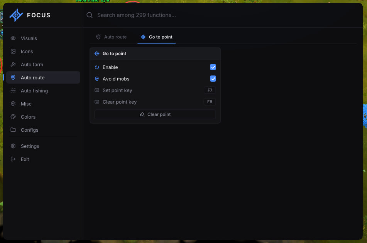Click the Focus logo icon
The image size is (367, 243).
(x=16, y=15)
